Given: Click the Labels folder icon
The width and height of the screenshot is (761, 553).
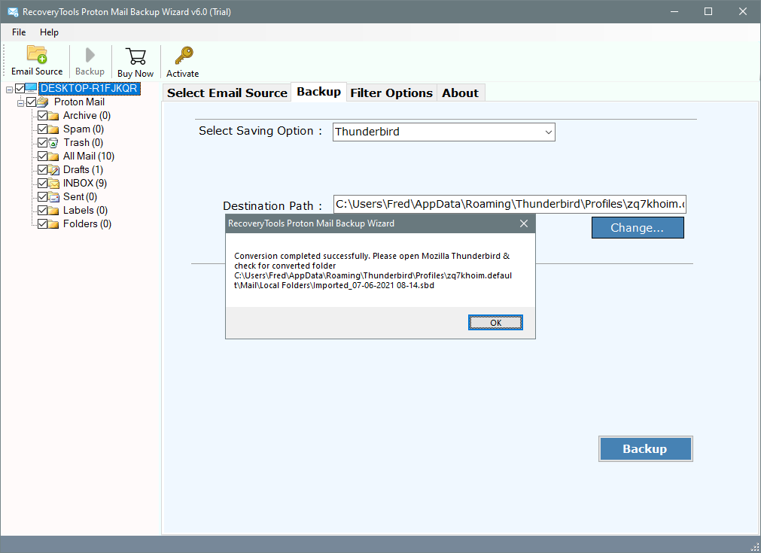Looking at the screenshot, I should pos(53,211).
